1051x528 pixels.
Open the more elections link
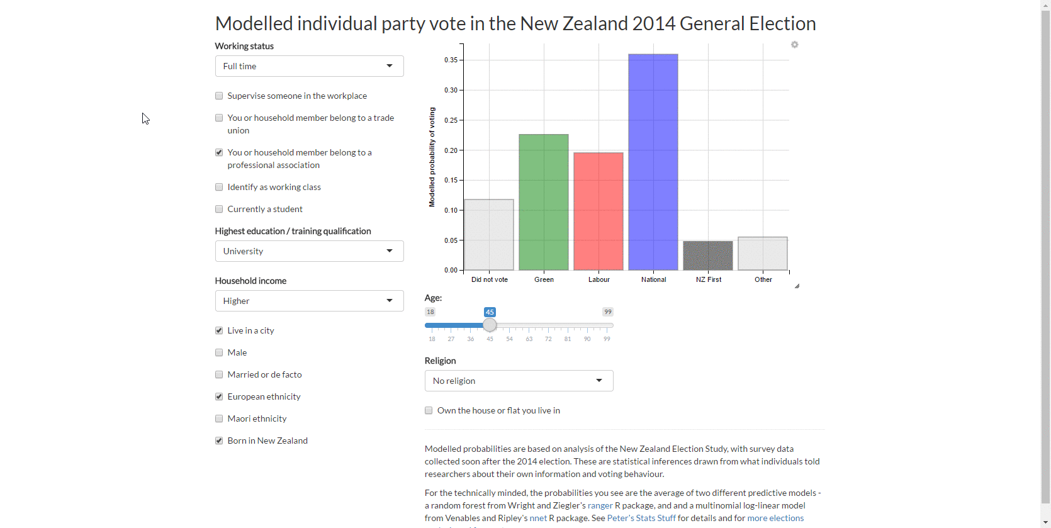(x=775, y=518)
